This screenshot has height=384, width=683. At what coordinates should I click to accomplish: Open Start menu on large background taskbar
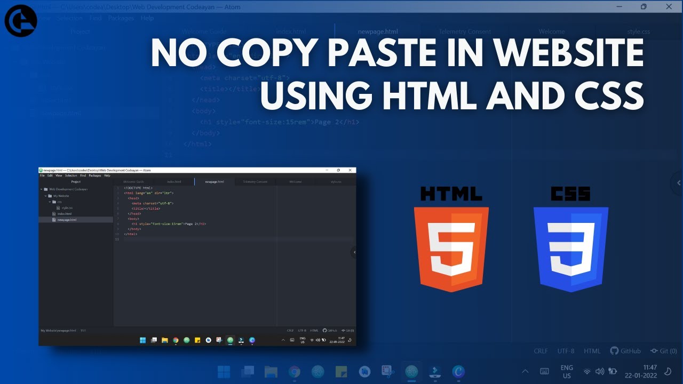(x=224, y=371)
